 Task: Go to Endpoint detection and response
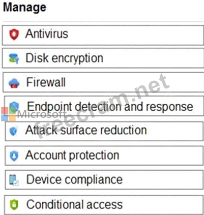(110, 107)
